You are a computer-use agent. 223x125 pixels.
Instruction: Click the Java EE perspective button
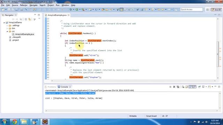(x=216, y=10)
